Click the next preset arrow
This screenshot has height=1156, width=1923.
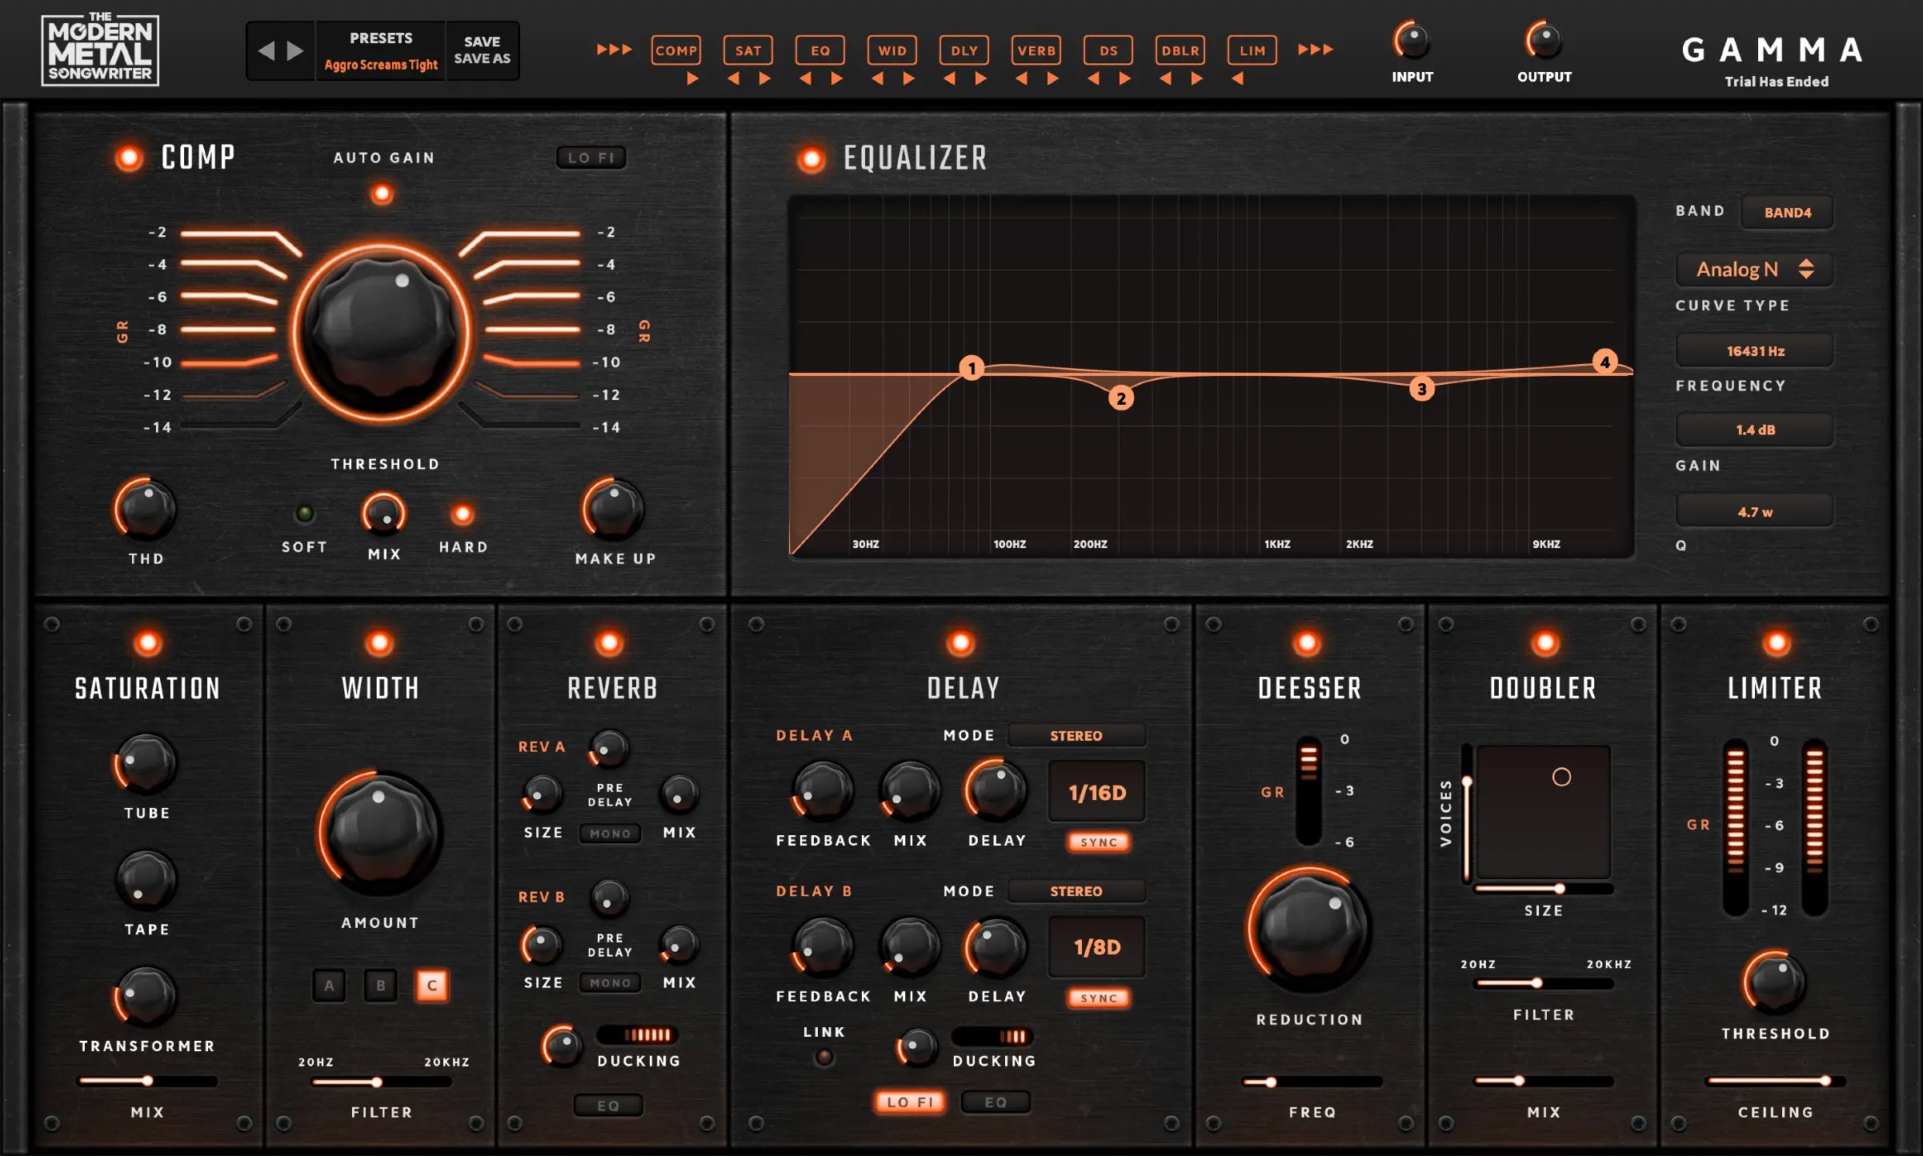(295, 51)
